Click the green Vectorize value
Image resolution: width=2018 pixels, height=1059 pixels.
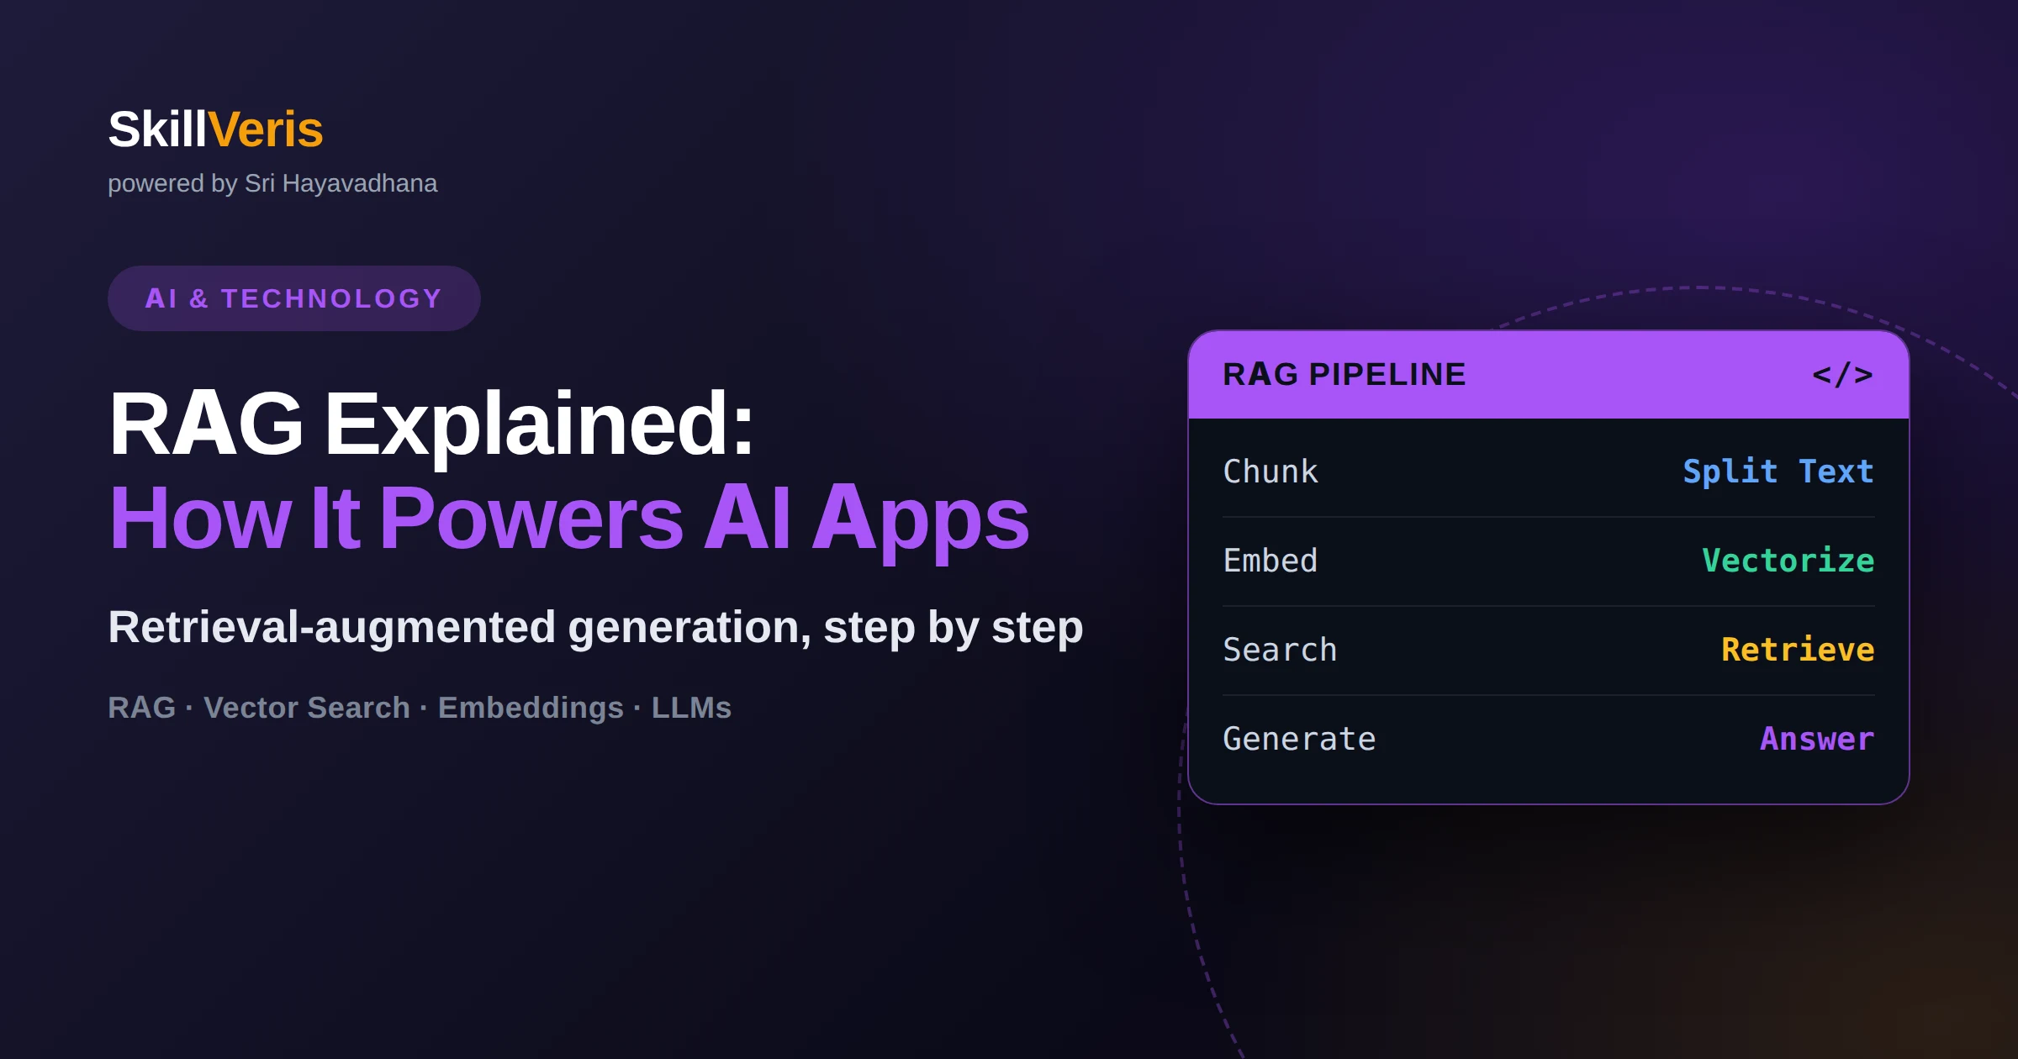(1788, 561)
